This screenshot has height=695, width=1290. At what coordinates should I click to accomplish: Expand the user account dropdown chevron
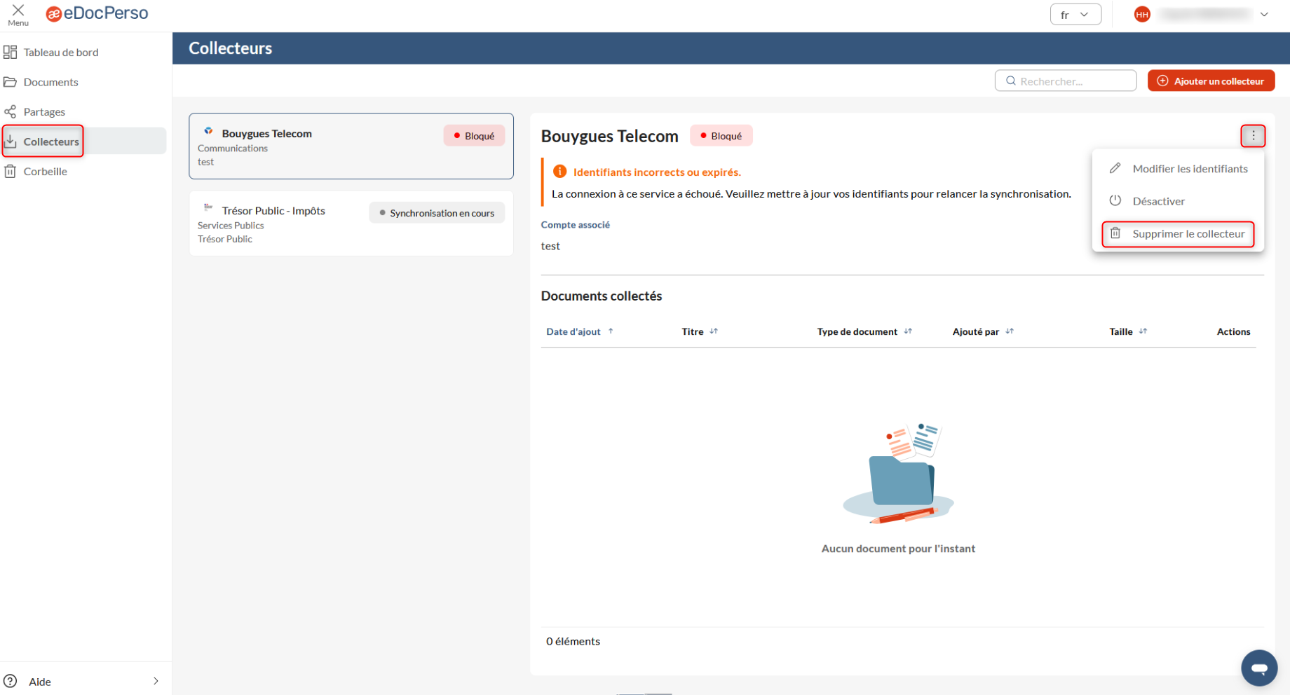click(1264, 14)
